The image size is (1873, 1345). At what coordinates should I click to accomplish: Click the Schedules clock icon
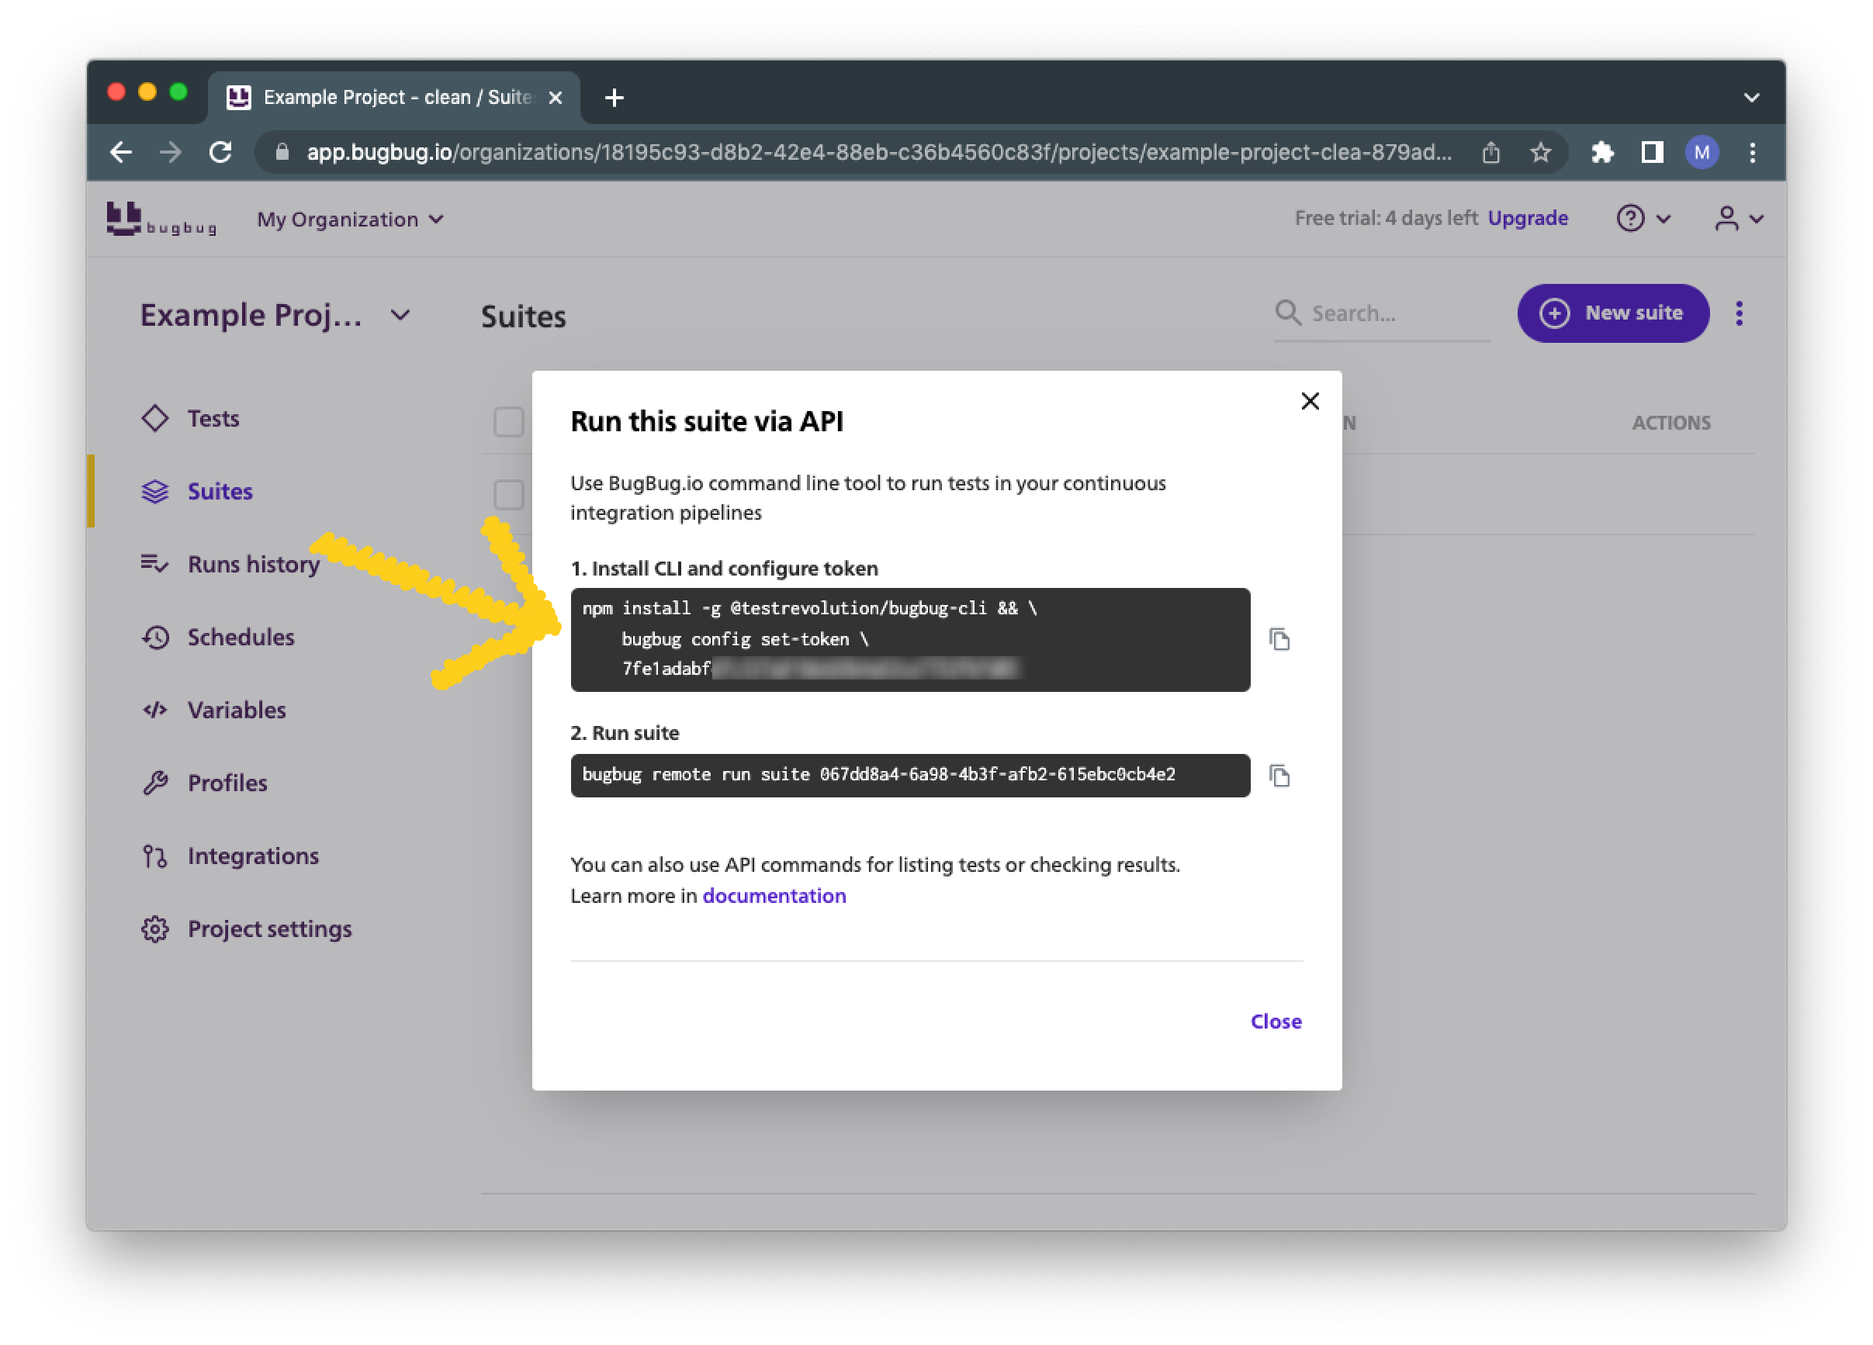[154, 638]
